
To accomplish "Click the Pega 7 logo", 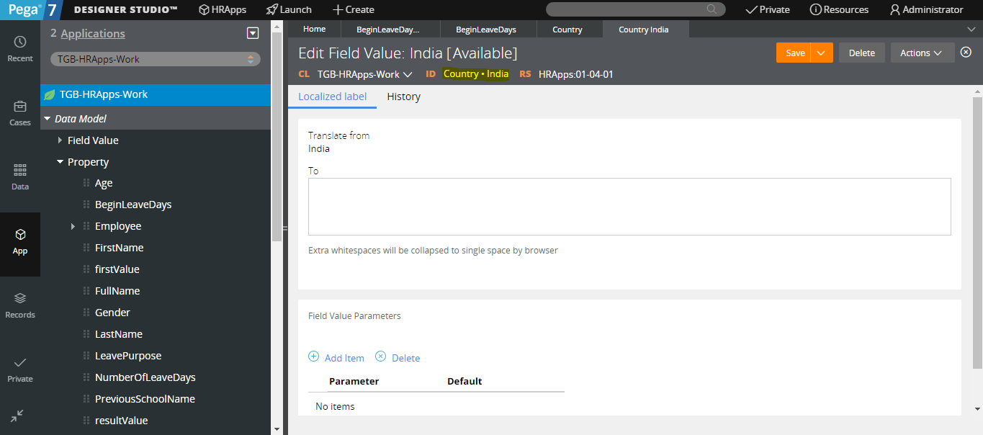I will 30,9.
